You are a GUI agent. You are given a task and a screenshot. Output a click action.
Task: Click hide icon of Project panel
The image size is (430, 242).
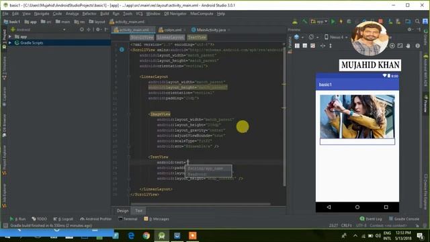pyautogui.click(x=106, y=30)
